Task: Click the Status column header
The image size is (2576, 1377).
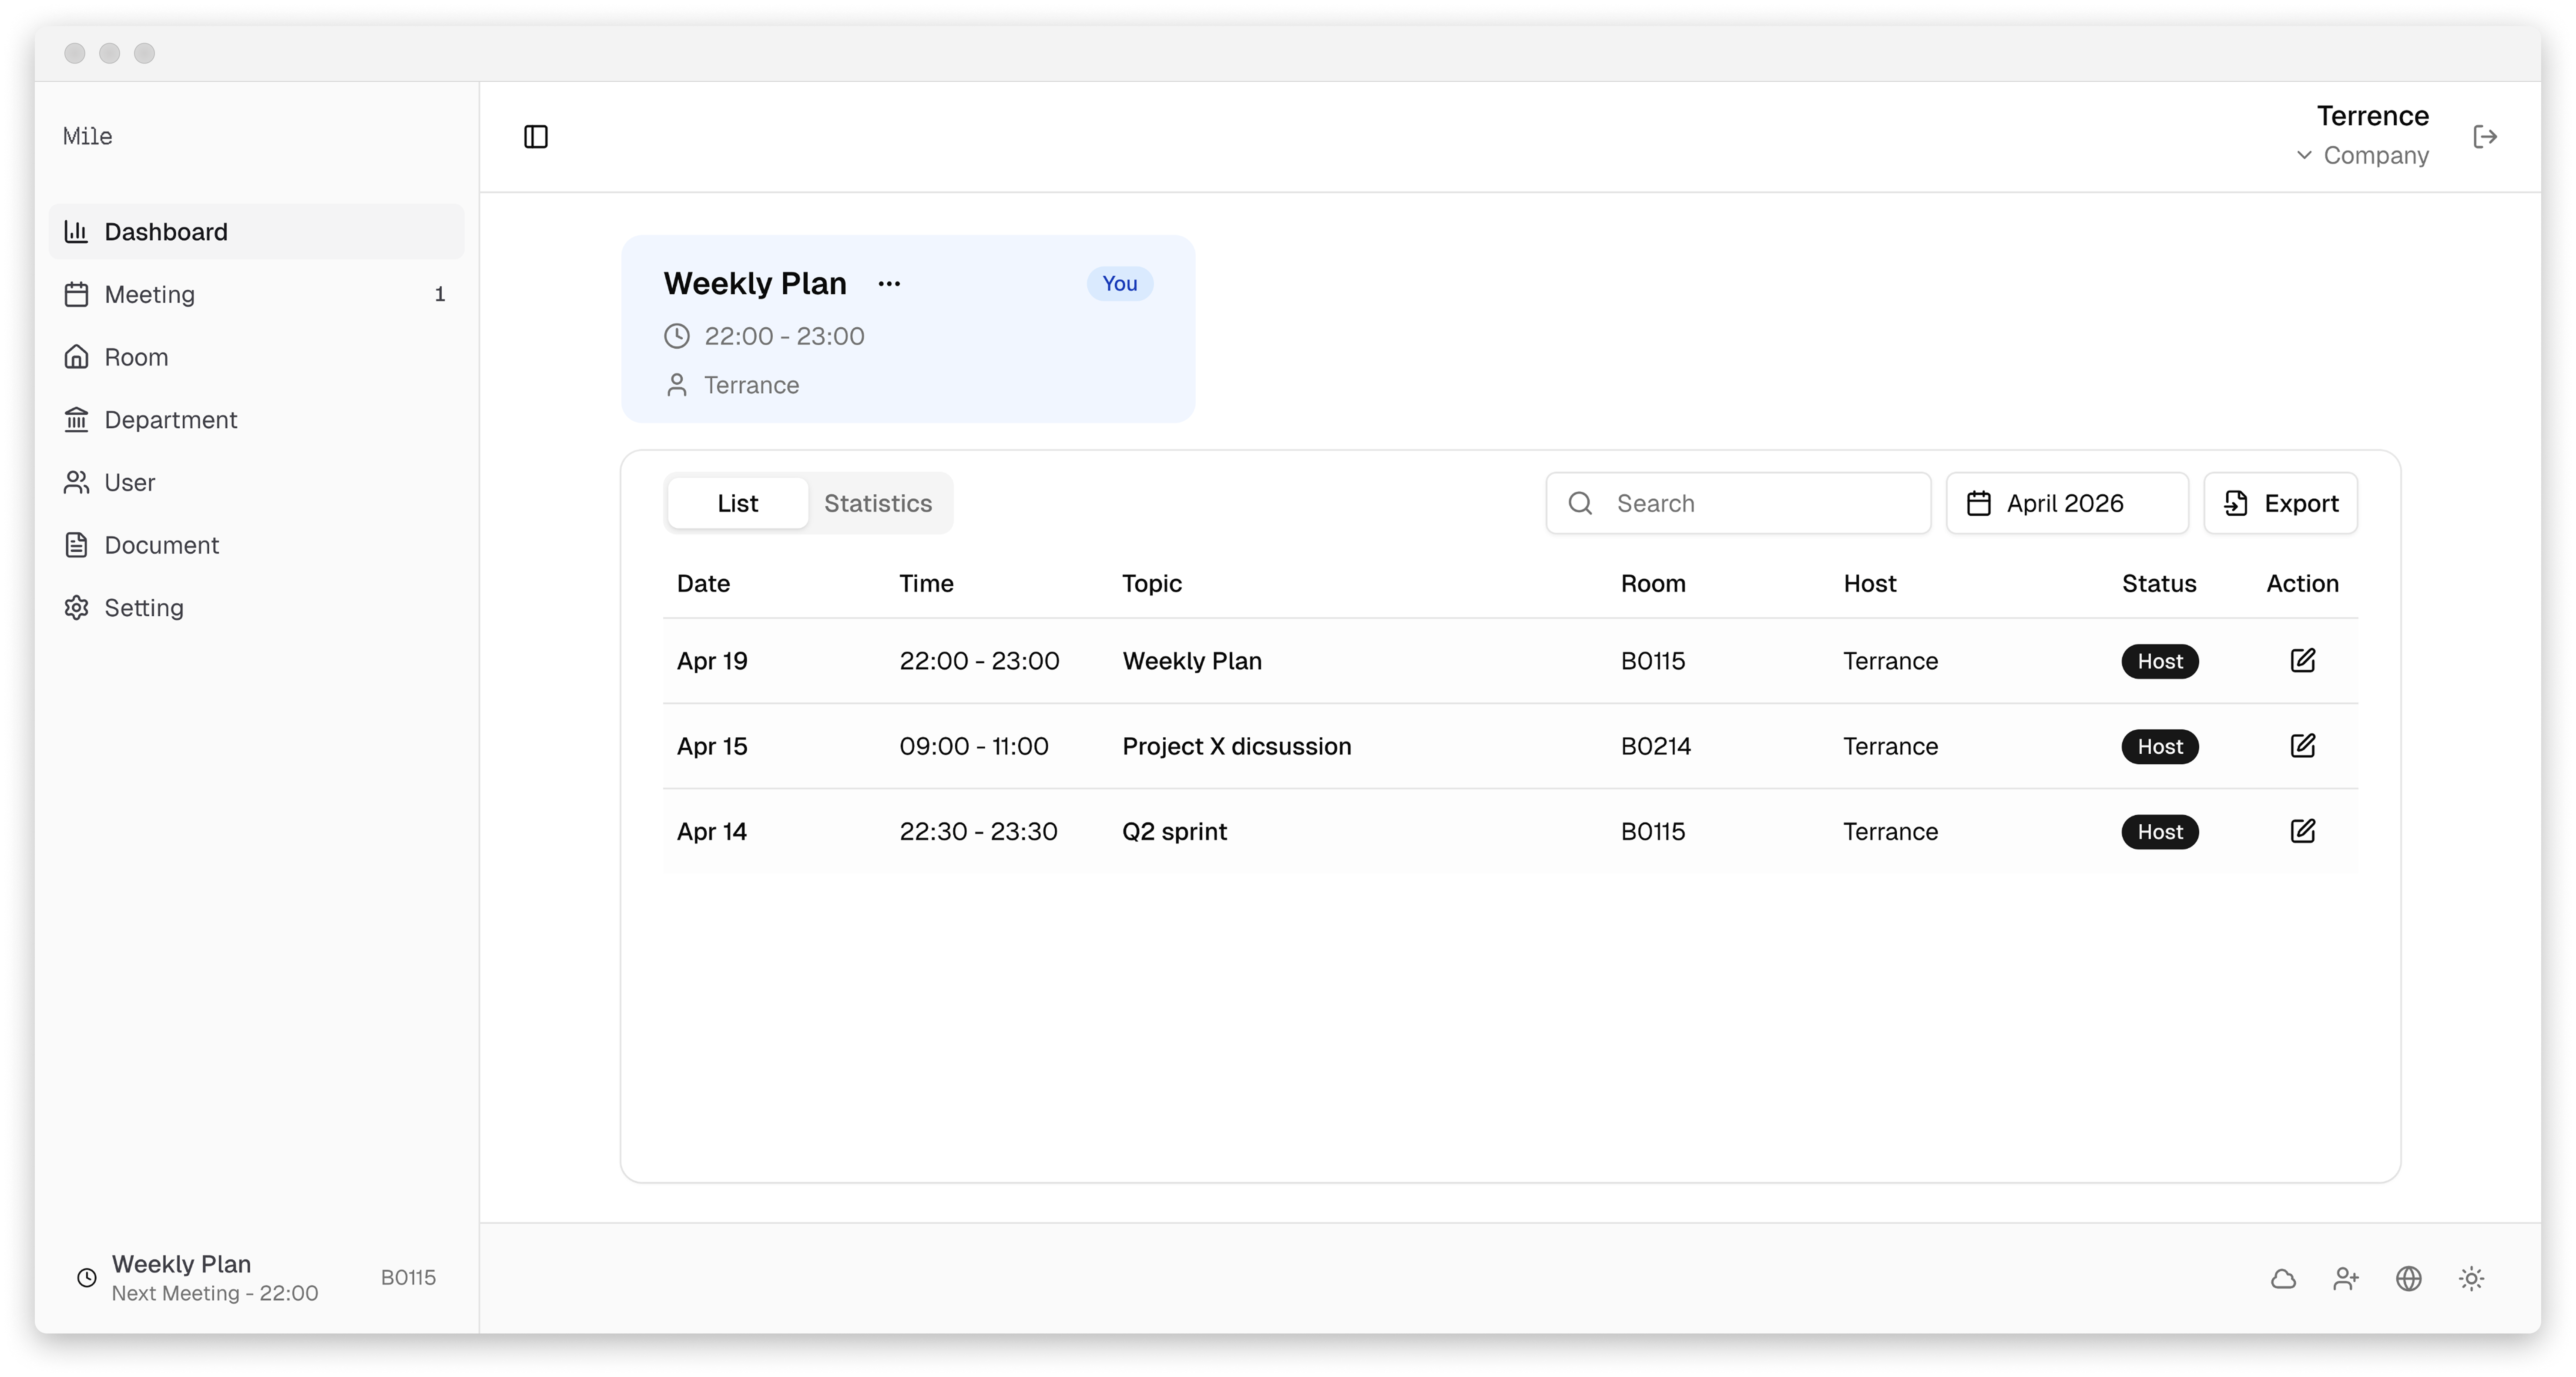Action: tap(2159, 584)
